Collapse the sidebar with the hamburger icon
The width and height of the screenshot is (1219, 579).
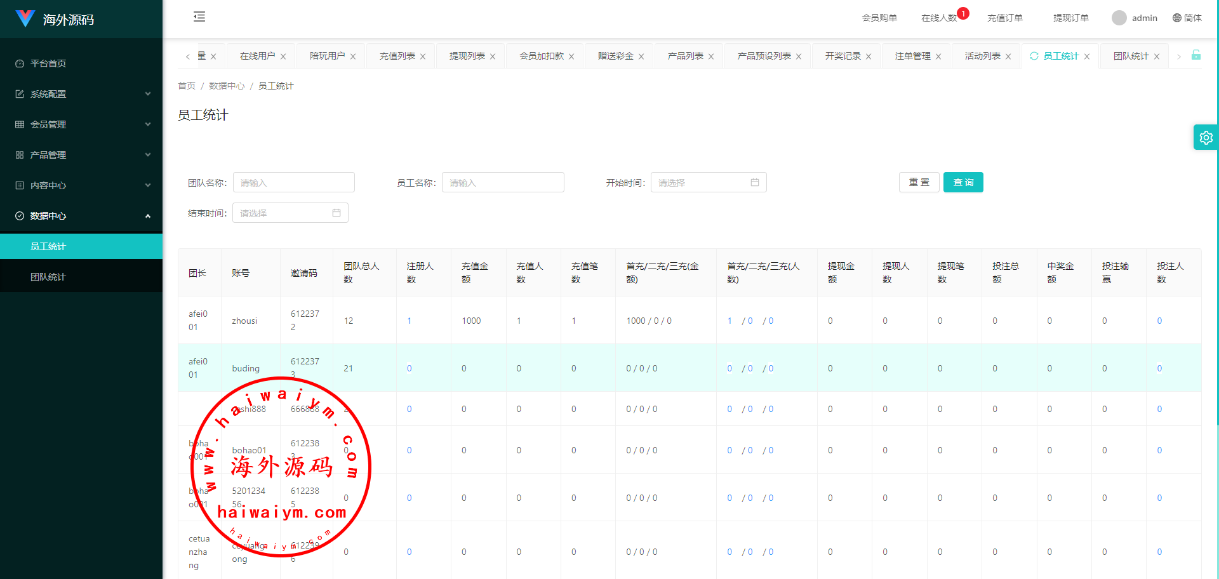pyautogui.click(x=199, y=17)
